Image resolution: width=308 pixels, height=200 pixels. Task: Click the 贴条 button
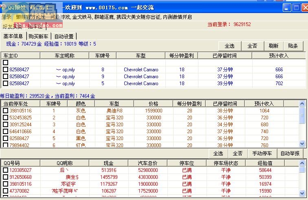(x=293, y=46)
